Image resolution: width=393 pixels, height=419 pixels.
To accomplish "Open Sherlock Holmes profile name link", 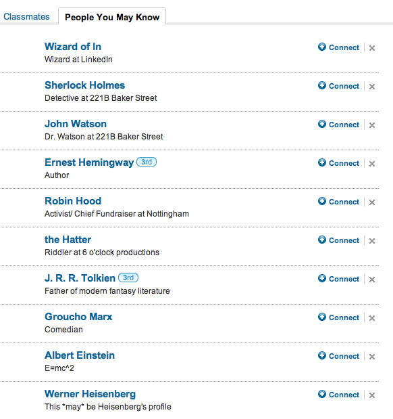I will click(85, 85).
